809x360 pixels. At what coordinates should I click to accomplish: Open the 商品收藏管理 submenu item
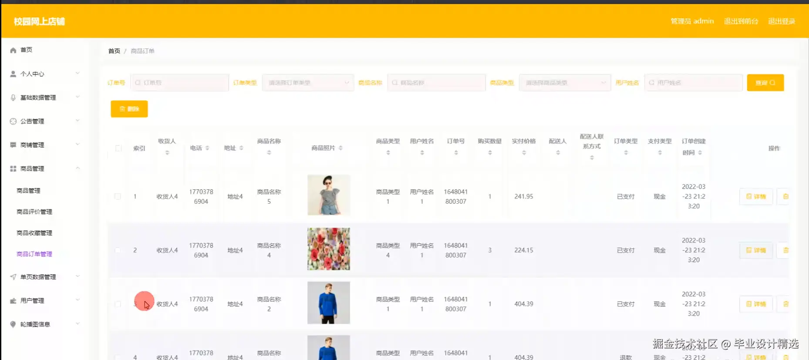pos(34,233)
